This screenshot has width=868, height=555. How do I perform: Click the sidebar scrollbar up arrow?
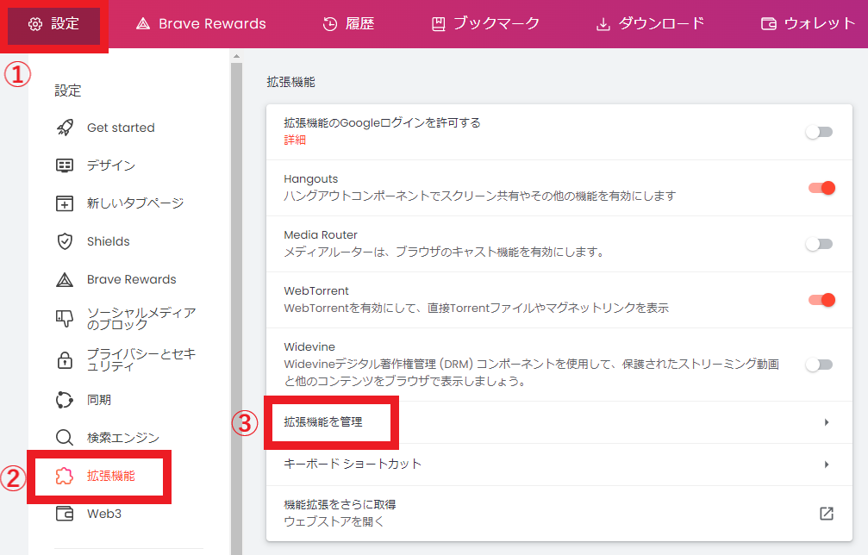pos(236,56)
